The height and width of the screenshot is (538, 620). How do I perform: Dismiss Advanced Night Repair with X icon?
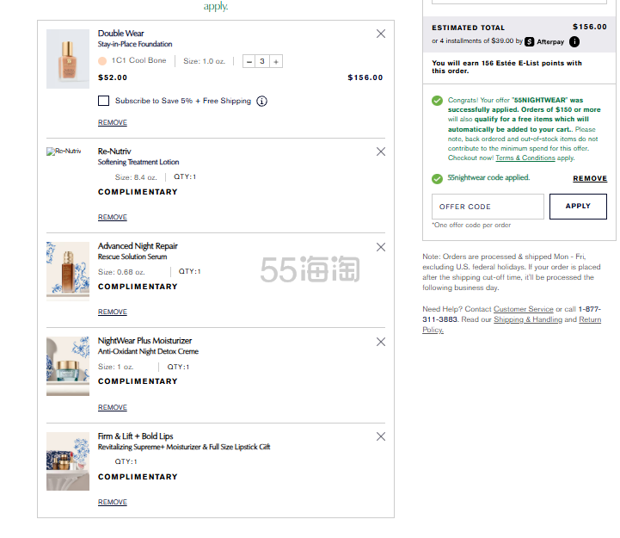click(x=381, y=247)
